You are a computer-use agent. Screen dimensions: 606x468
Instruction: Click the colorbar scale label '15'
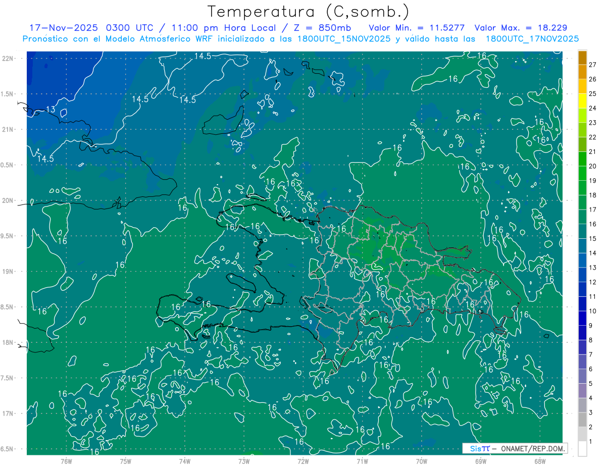click(593, 239)
